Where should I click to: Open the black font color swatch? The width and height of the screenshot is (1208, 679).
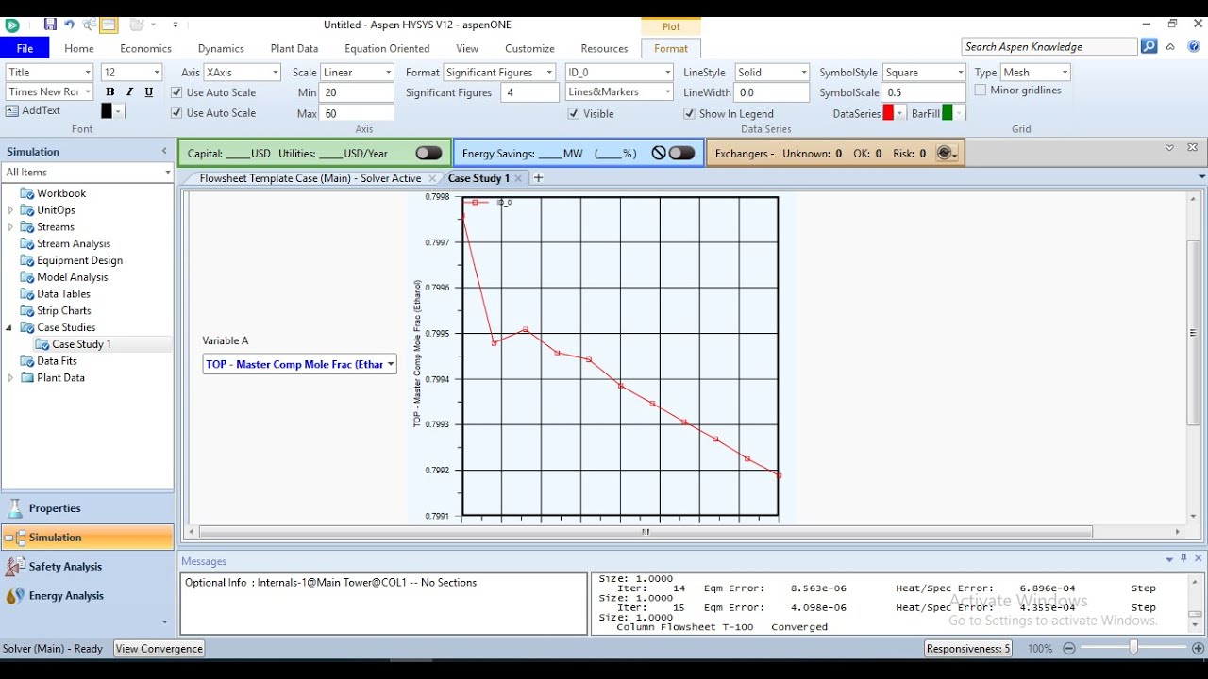[x=107, y=111]
